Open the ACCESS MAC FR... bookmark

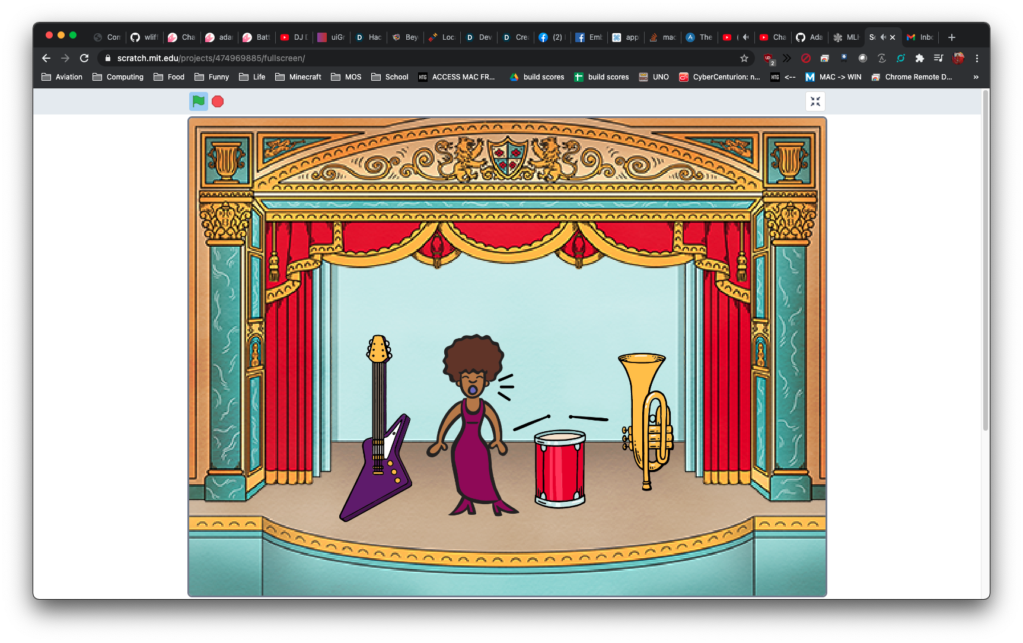click(457, 77)
